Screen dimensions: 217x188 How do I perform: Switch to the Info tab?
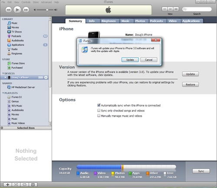click(92, 21)
